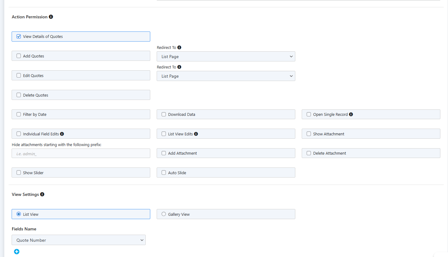Select the Gallery View radio option
The image size is (448, 257).
point(164,214)
